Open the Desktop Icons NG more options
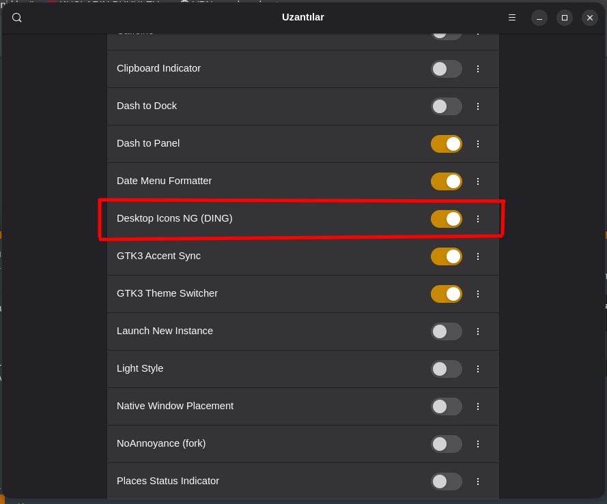 [478, 219]
